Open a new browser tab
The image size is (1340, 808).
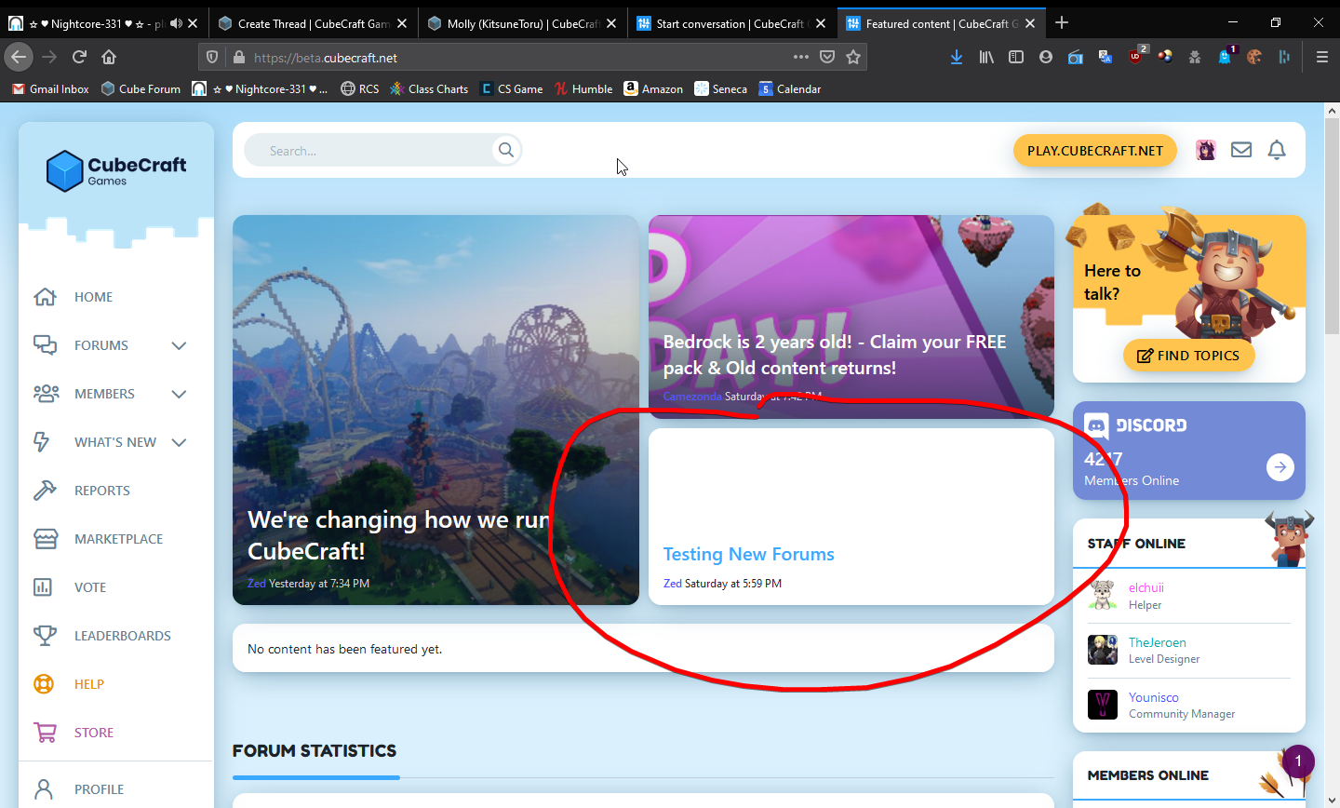pos(1062,23)
